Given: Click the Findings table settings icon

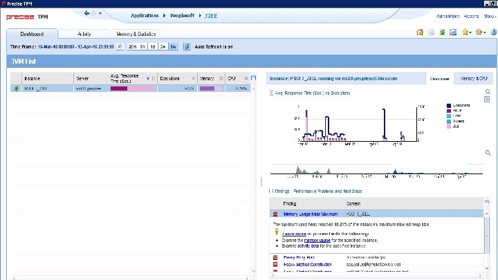Looking at the screenshot, I should [x=487, y=202].
